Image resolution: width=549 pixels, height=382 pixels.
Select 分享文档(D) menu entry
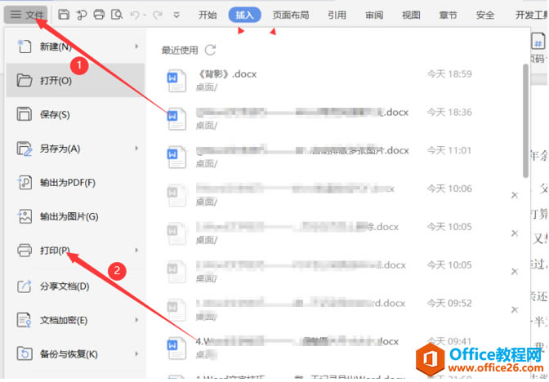[x=75, y=286]
